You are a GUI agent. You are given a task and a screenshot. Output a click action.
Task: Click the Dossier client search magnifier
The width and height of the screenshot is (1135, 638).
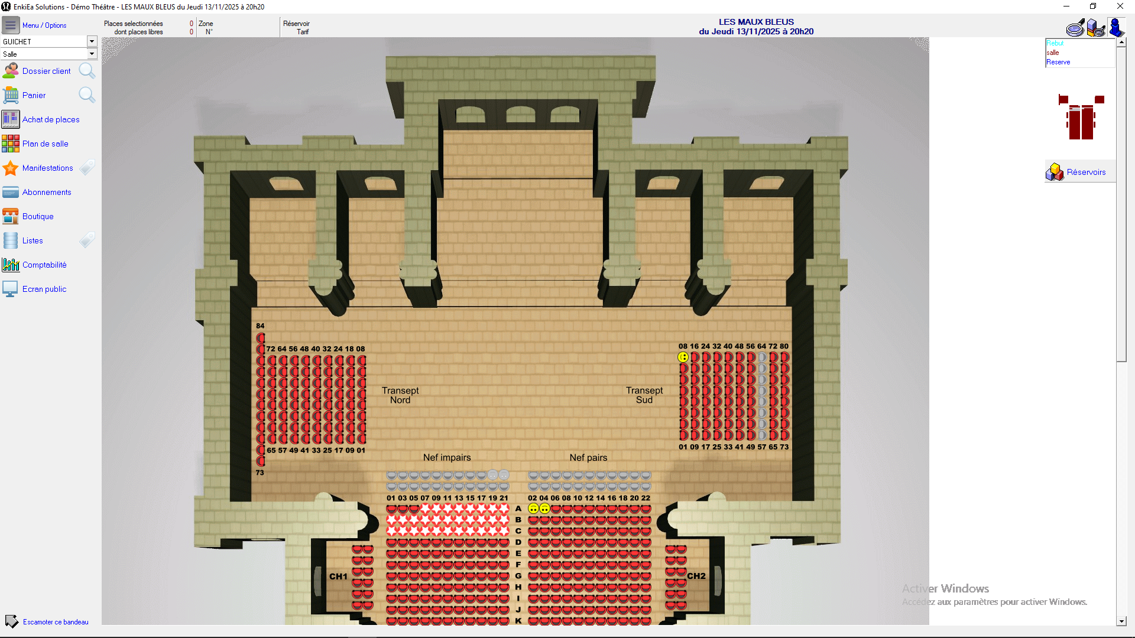click(x=87, y=71)
